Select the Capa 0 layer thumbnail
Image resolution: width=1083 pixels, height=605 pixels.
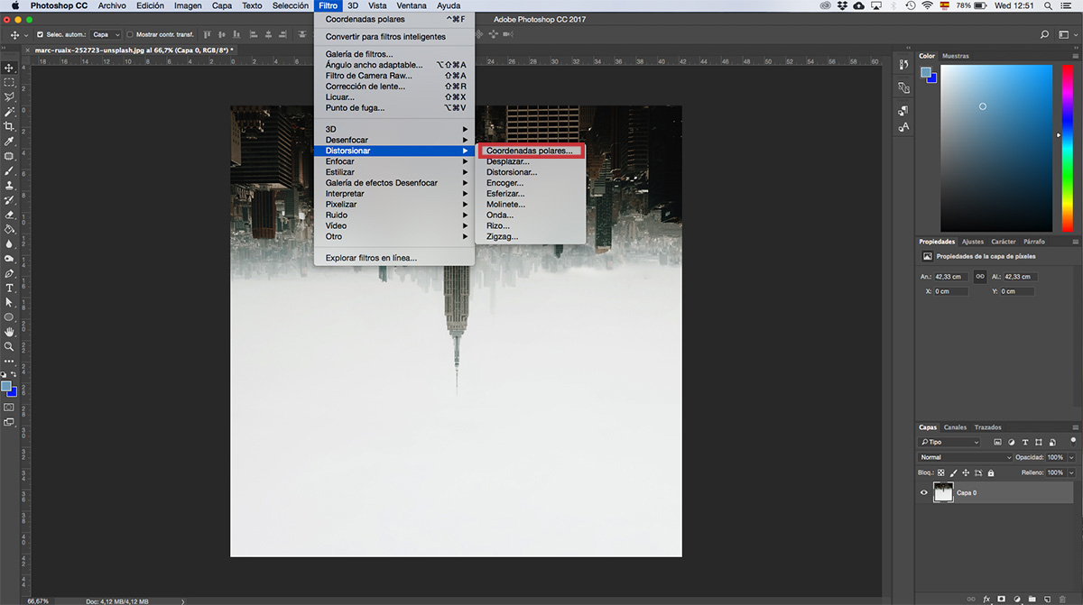943,492
